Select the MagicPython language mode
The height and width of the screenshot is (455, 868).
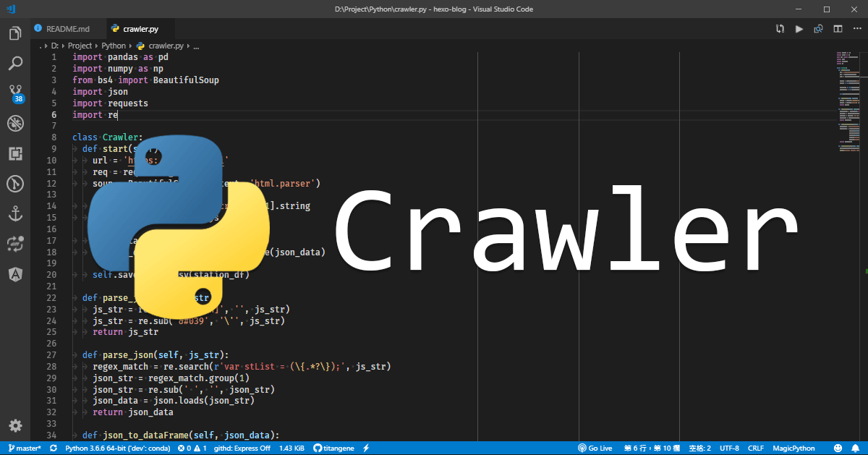(793, 448)
